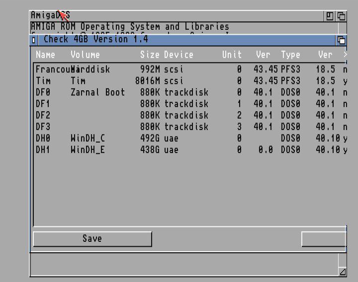Click the Zarnal Boot volume name
The image size is (358, 282).
[x=98, y=92]
